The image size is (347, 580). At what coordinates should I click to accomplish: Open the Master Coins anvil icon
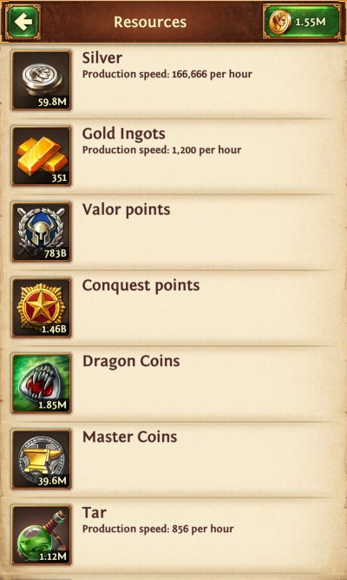point(42,459)
